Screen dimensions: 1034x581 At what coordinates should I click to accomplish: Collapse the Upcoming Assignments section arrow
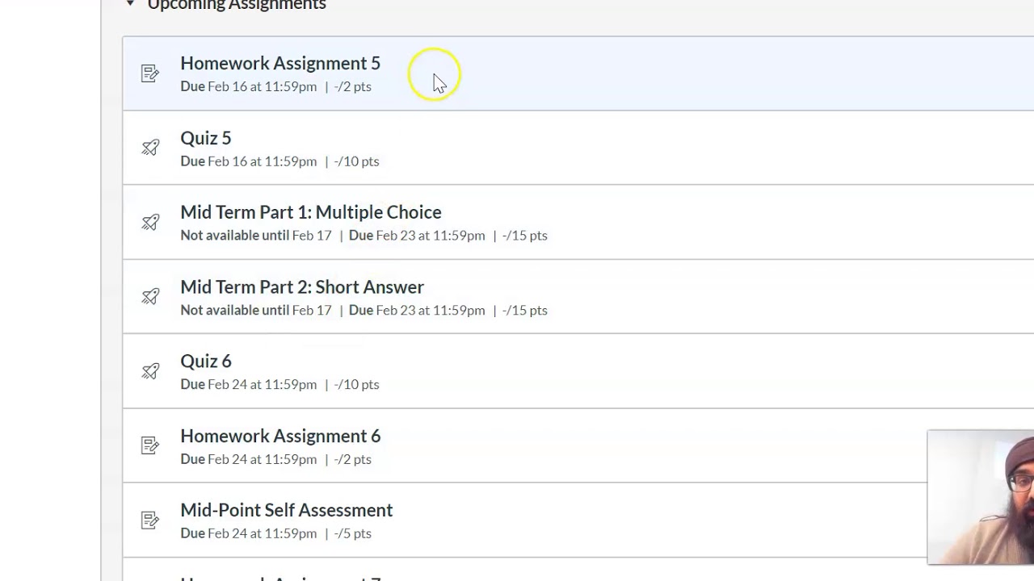coord(130,5)
